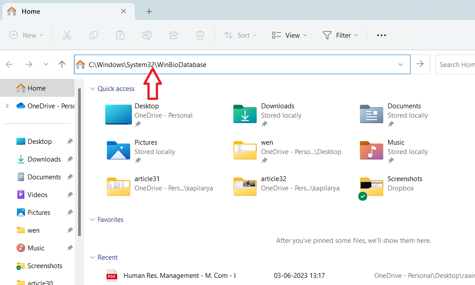The image size is (475, 285).
Task: Go up one folder level arrow
Action: 62,64
